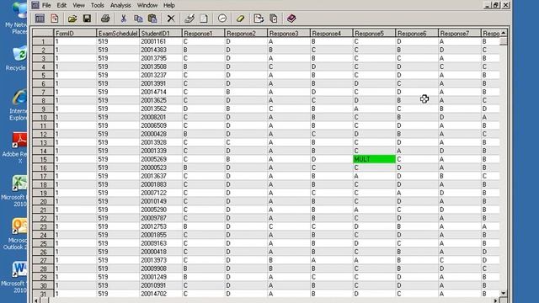Click the Response7 column header
The image size is (539, 303).
click(460, 34)
